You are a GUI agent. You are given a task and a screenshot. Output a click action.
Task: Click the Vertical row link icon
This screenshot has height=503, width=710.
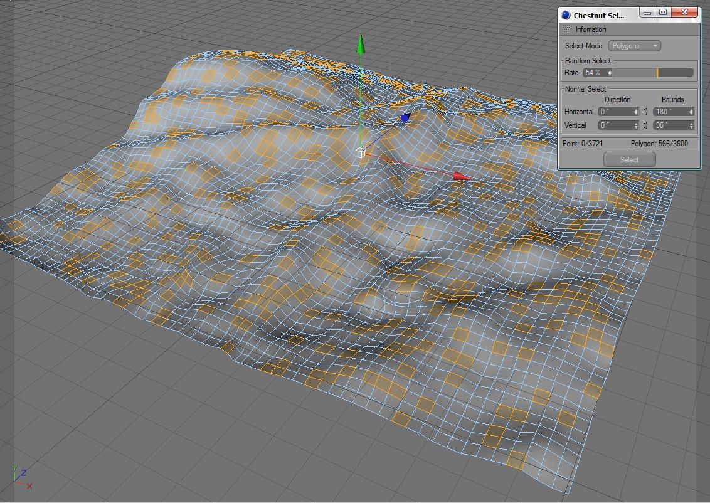645,125
